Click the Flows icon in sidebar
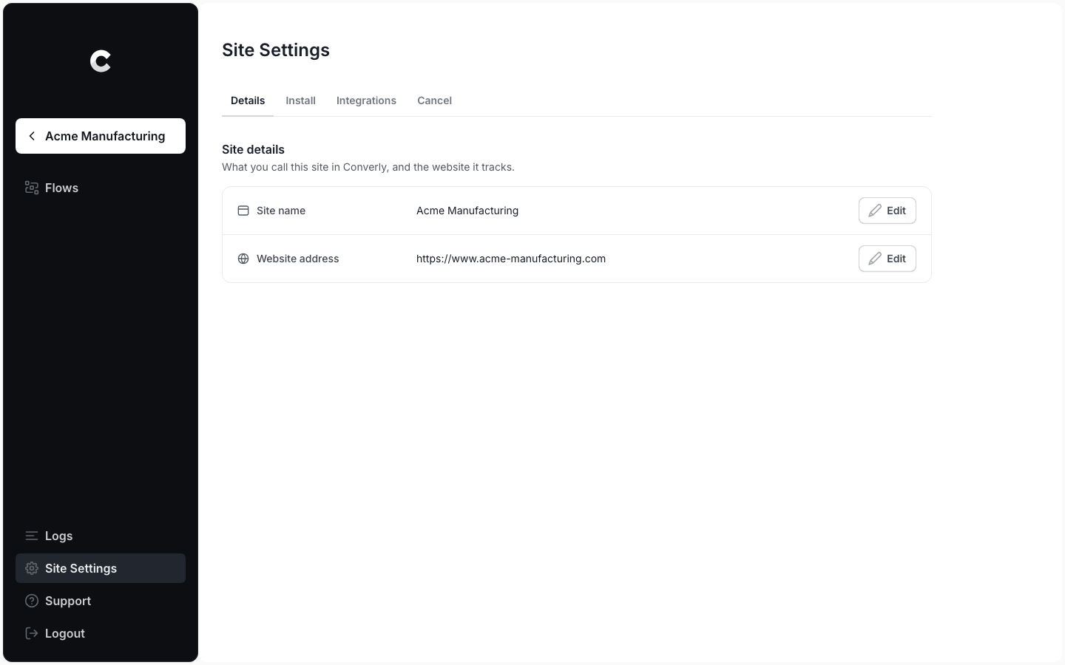1065x665 pixels. (32, 188)
